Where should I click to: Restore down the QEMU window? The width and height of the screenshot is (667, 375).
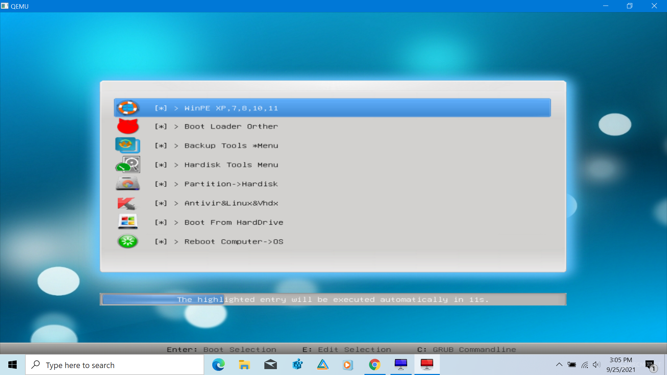(629, 6)
